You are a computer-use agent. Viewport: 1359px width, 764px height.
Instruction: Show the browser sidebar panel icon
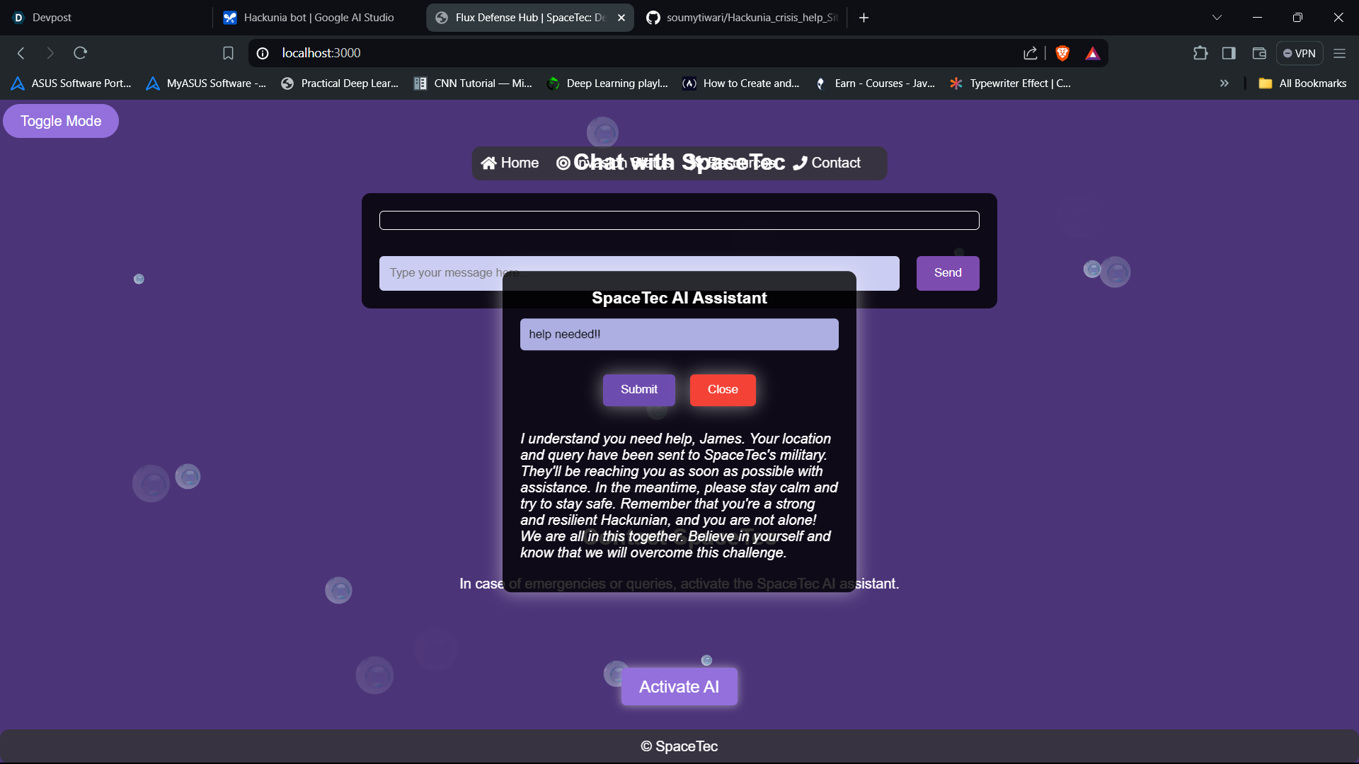point(1229,53)
